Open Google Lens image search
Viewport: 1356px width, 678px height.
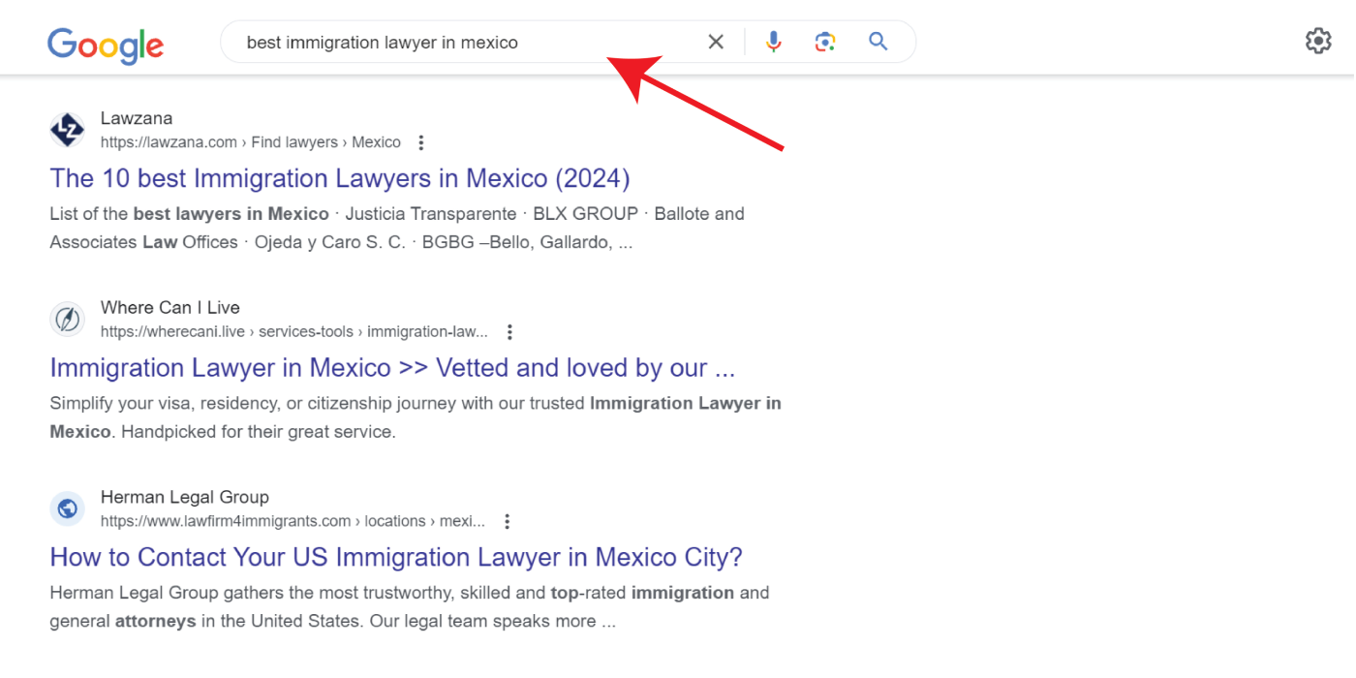click(825, 42)
